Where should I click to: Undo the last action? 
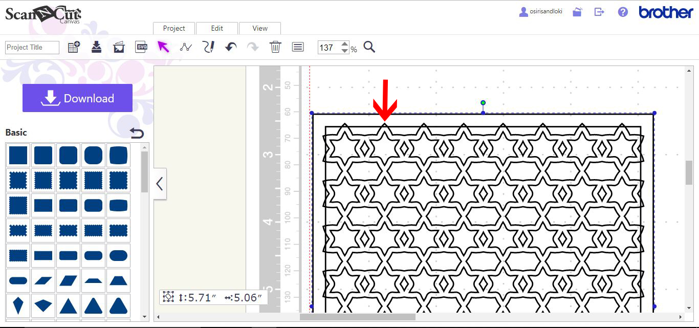(x=230, y=47)
